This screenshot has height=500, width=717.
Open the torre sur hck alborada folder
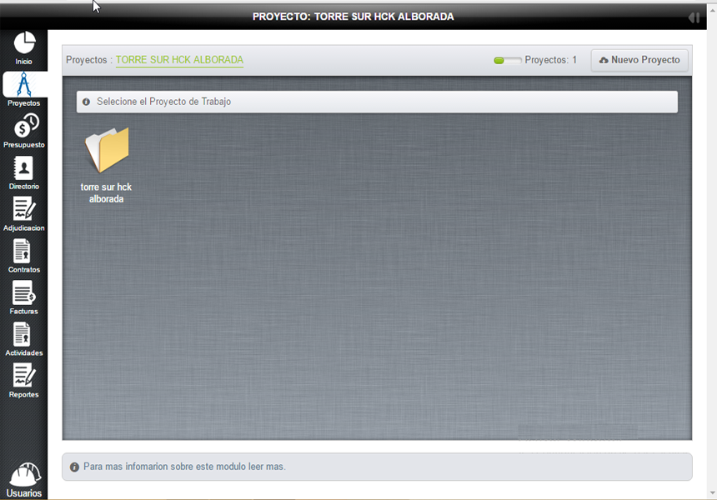click(x=107, y=151)
